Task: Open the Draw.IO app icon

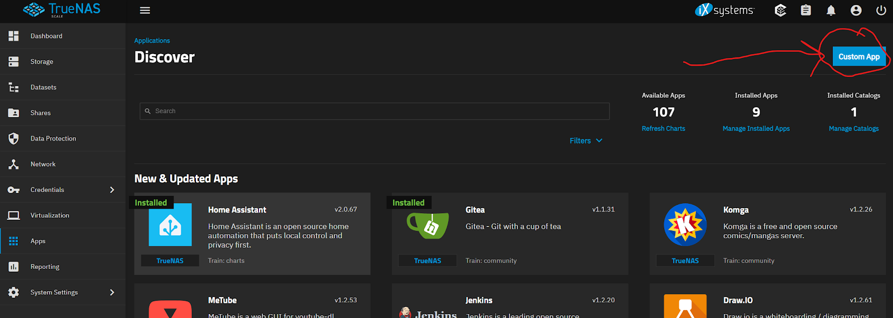Action: pyautogui.click(x=685, y=306)
